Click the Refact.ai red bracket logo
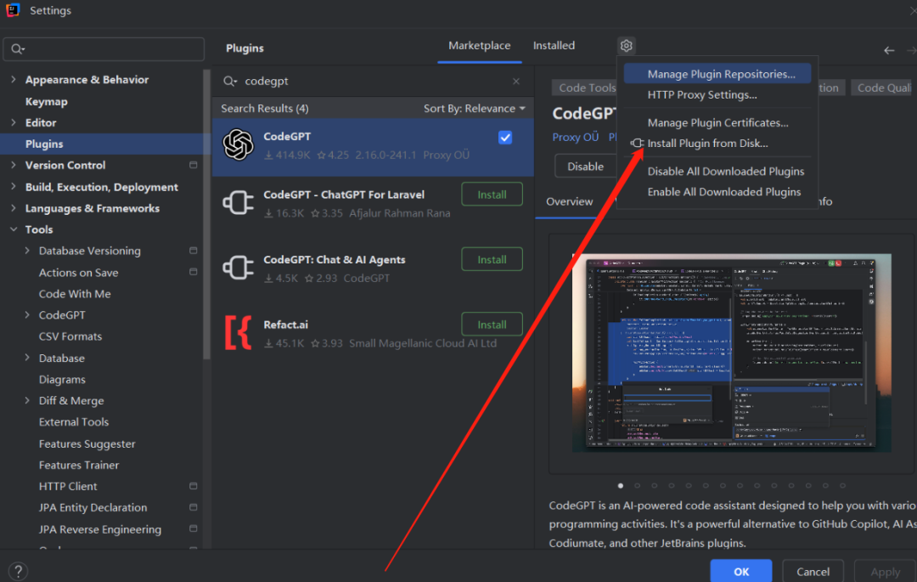The image size is (917, 582). tap(238, 333)
